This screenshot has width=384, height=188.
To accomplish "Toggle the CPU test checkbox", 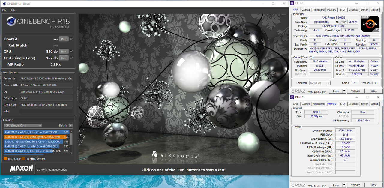I will tap(72, 51).
